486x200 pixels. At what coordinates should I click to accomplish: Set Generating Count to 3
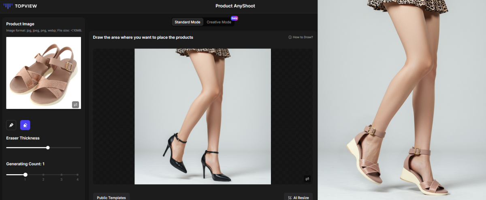click(x=61, y=175)
